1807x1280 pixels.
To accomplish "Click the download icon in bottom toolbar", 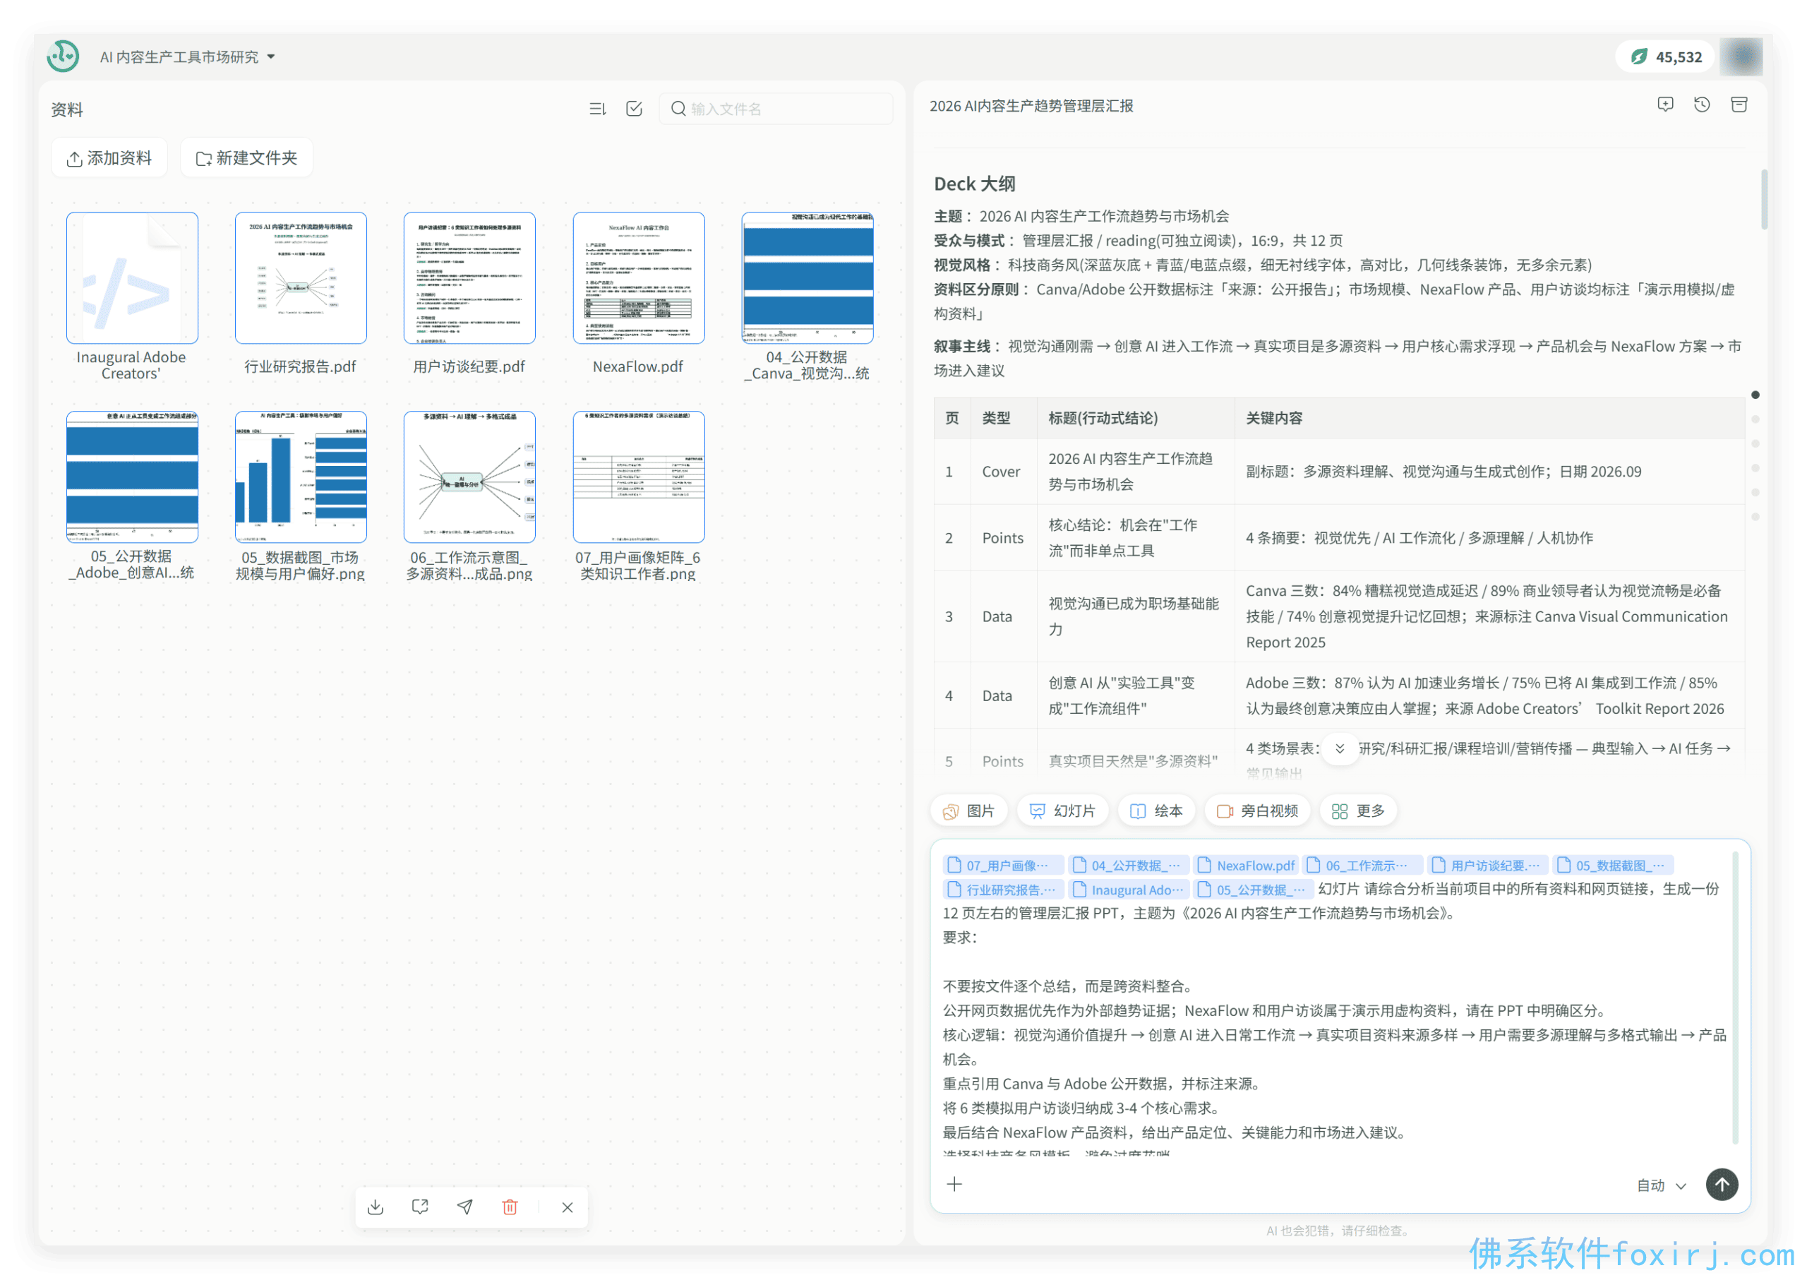I will click(x=375, y=1207).
